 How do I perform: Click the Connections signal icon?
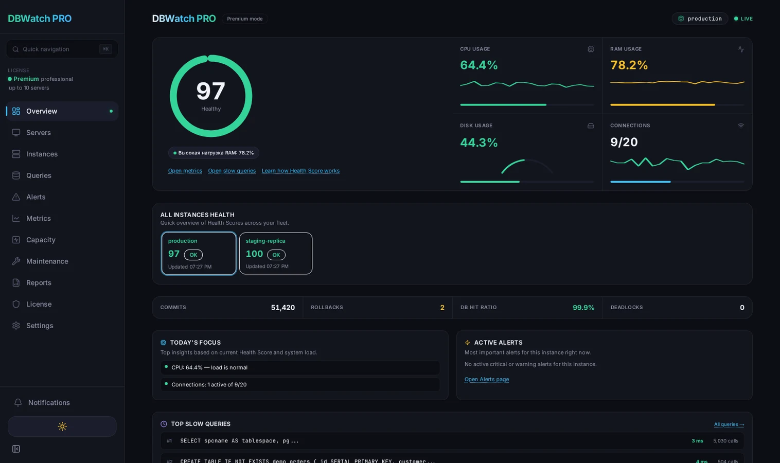click(740, 126)
